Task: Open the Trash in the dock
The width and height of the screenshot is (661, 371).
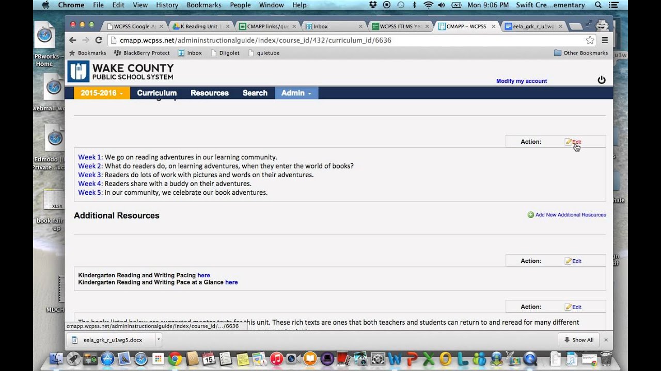Action: pyautogui.click(x=606, y=359)
